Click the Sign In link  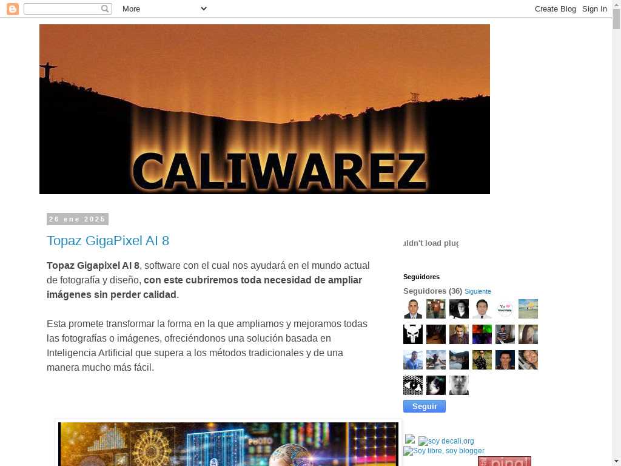tap(594, 8)
